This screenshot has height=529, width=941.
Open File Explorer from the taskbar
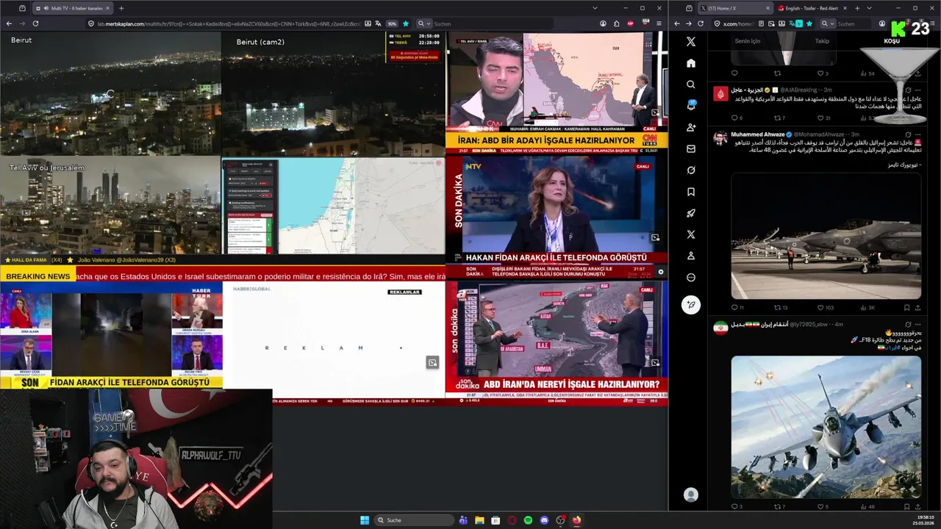coord(479,520)
